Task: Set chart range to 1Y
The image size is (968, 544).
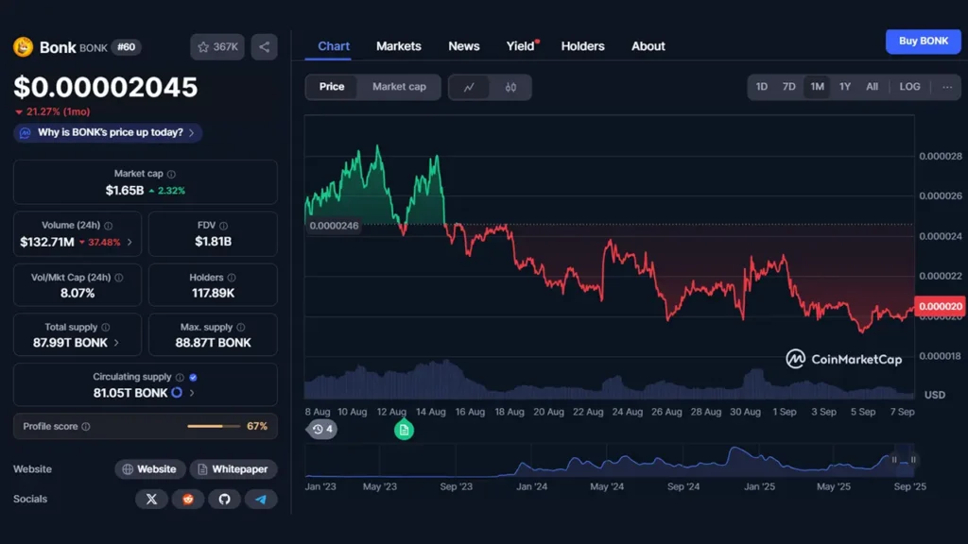Action: coord(845,87)
